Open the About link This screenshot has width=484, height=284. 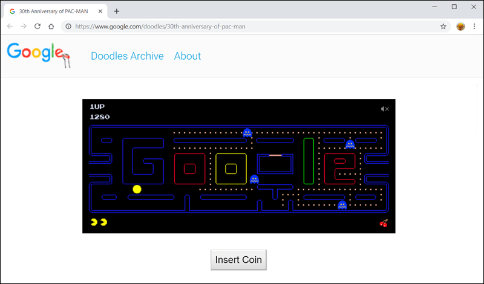pos(188,56)
